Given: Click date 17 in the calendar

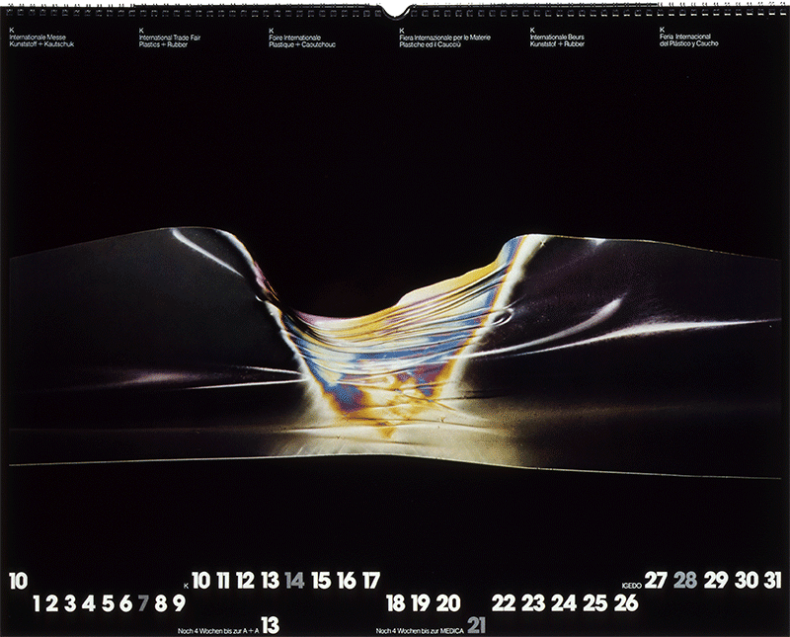Looking at the screenshot, I should 370,581.
